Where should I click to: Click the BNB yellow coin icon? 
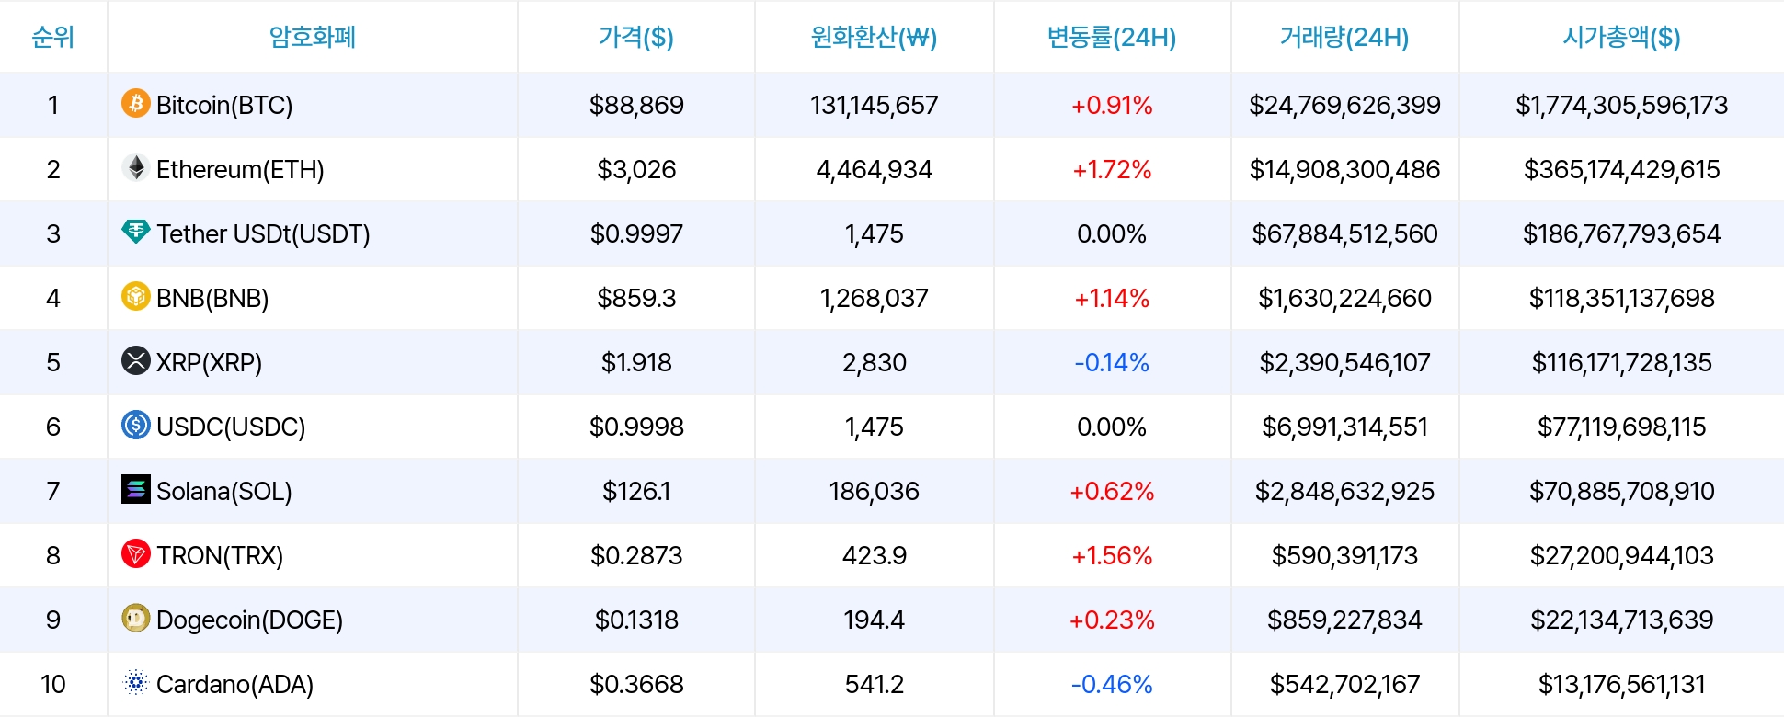point(136,296)
